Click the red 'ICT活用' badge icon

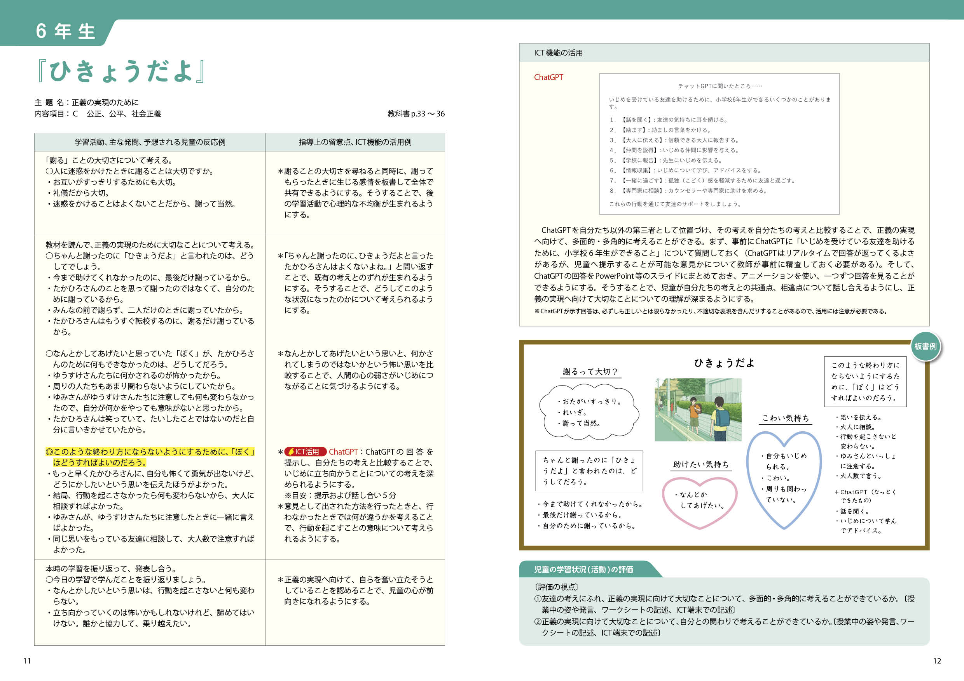[x=305, y=452]
